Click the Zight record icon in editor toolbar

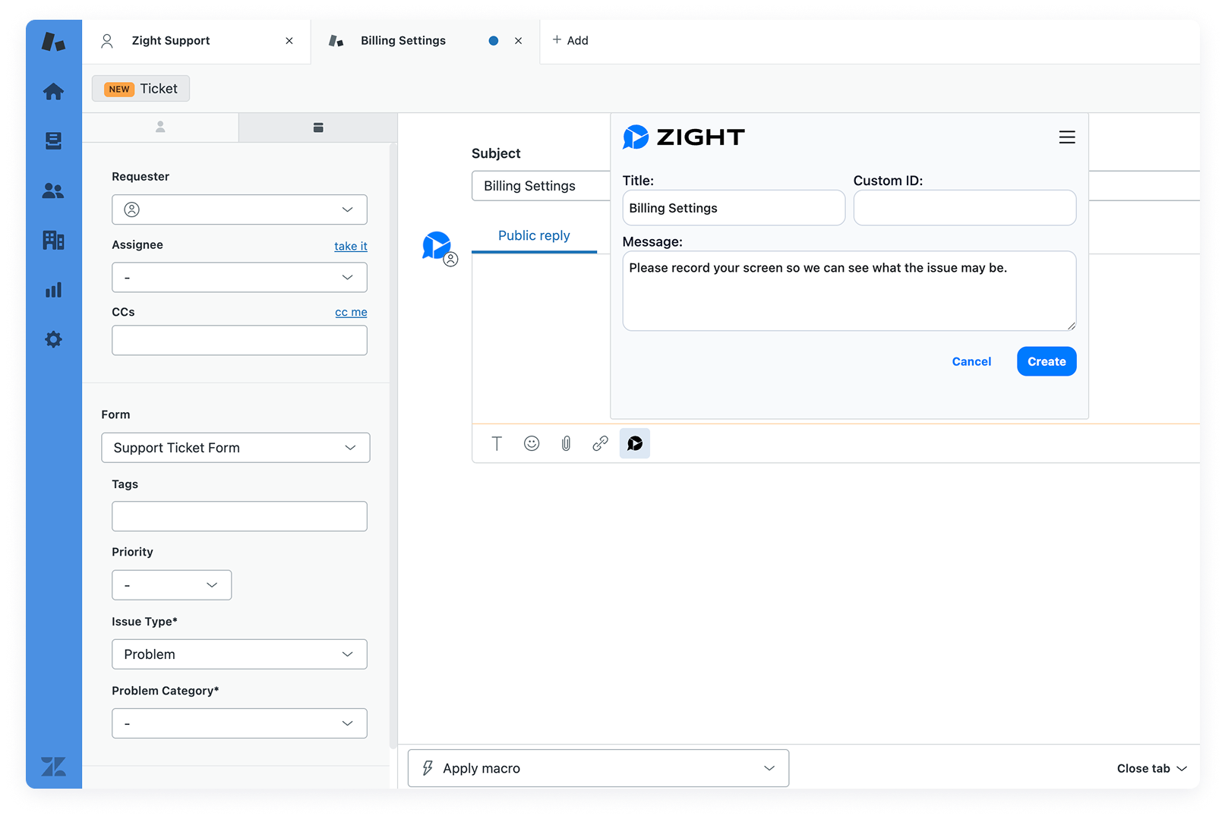[x=635, y=443]
